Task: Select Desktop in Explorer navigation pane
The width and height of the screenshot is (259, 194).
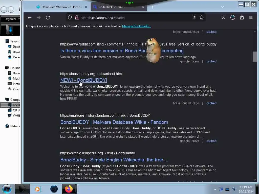Action: coord(14,47)
